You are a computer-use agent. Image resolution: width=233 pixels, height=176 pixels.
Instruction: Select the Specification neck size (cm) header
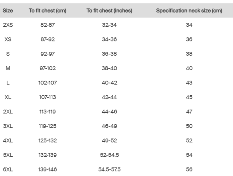[x=189, y=11]
